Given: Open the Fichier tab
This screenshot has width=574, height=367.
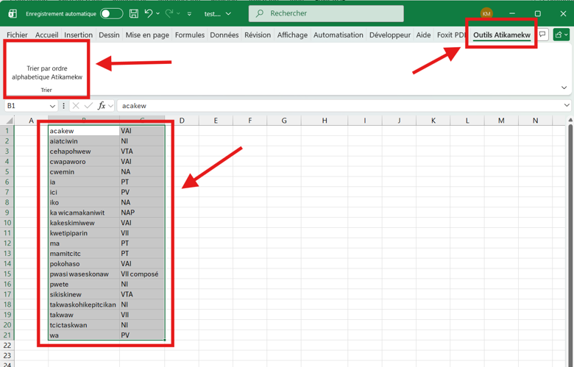Looking at the screenshot, I should tap(17, 35).
